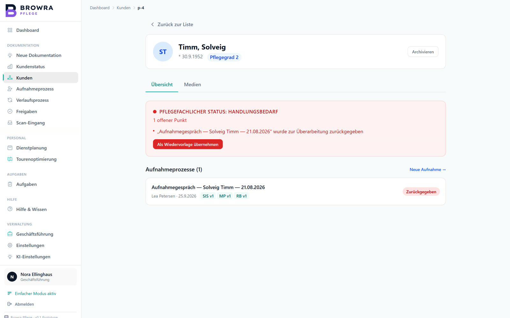Click Als Wiedervorlage übernehmen button
The width and height of the screenshot is (510, 318).
click(x=188, y=144)
